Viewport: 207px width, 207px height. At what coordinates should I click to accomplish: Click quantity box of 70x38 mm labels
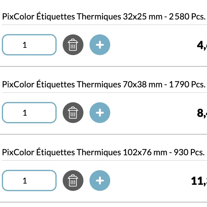[29, 113]
